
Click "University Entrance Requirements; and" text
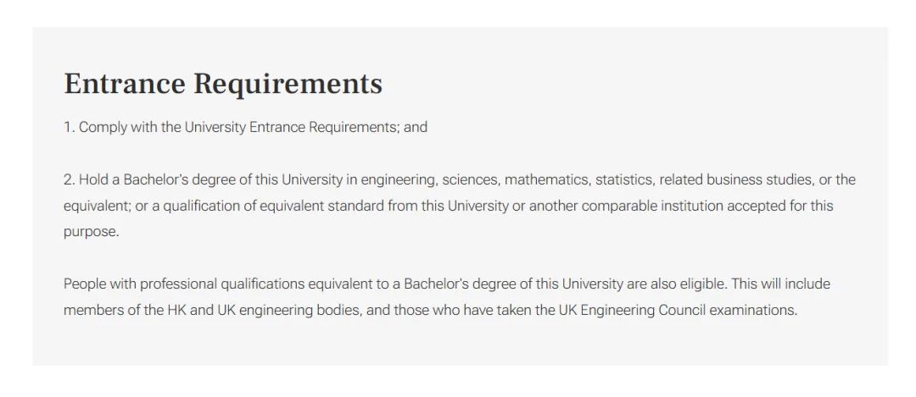point(306,128)
